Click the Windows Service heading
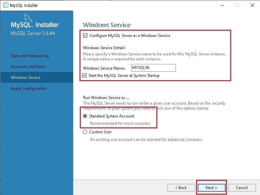This screenshot has height=195, width=260. tap(107, 25)
